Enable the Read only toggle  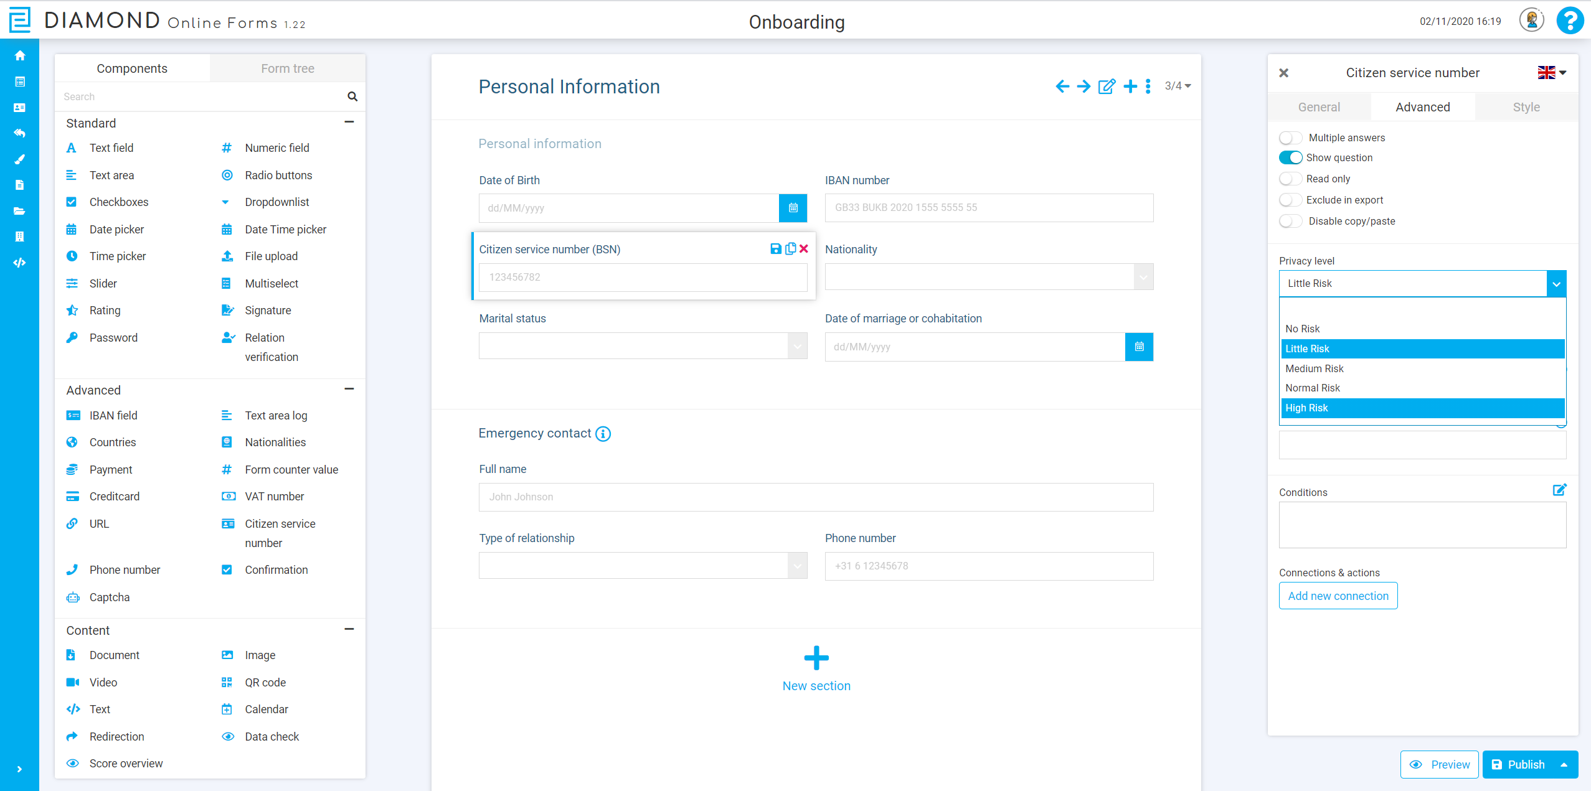tap(1291, 179)
